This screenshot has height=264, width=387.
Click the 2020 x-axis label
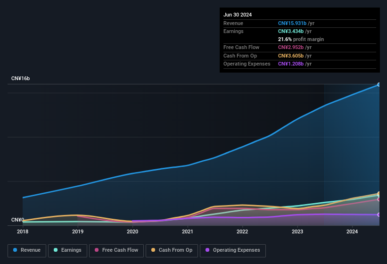tap(132, 231)
